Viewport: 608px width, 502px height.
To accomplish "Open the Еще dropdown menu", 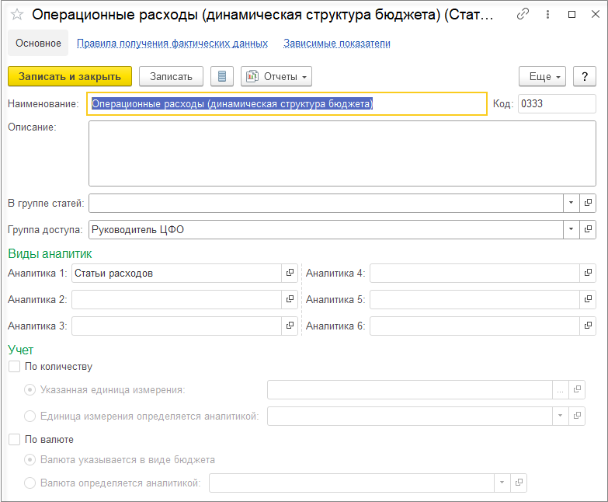I will coord(542,76).
